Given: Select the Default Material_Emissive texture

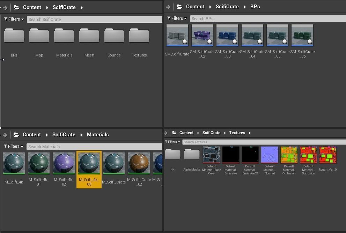Looking at the screenshot, I should (231, 155).
